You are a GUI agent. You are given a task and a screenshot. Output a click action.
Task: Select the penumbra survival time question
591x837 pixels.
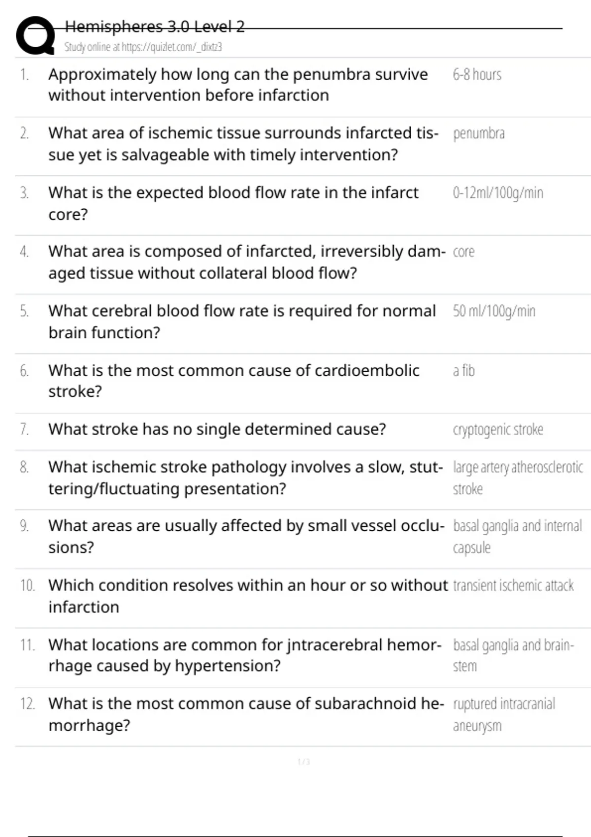tap(238, 85)
